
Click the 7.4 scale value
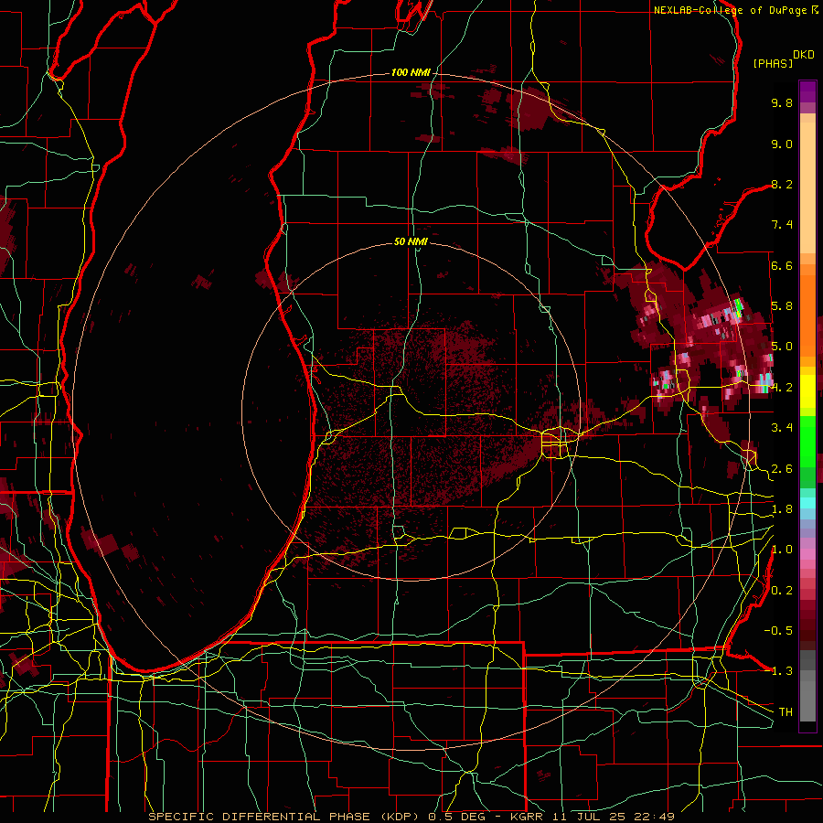click(782, 225)
